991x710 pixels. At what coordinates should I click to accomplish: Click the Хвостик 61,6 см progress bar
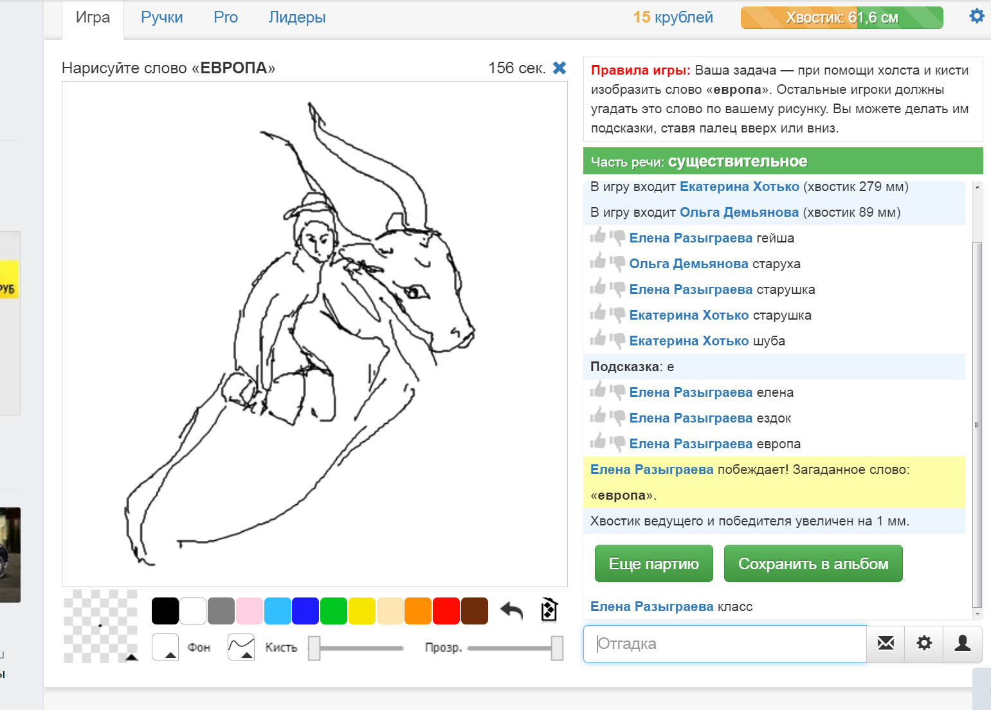(x=842, y=17)
